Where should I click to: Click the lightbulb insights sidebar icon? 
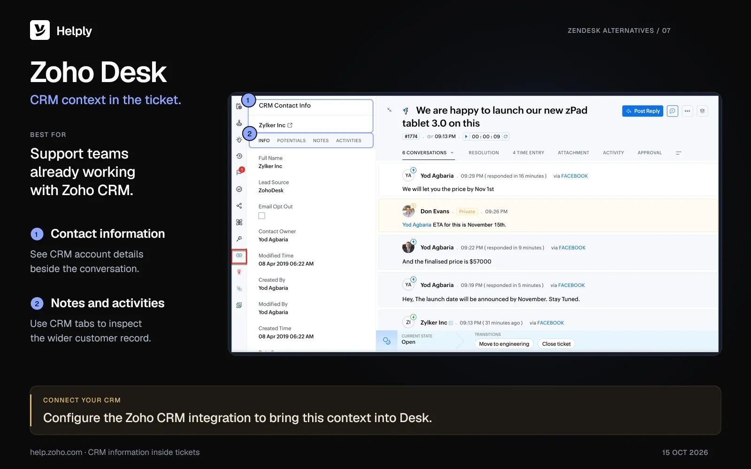pos(239,140)
